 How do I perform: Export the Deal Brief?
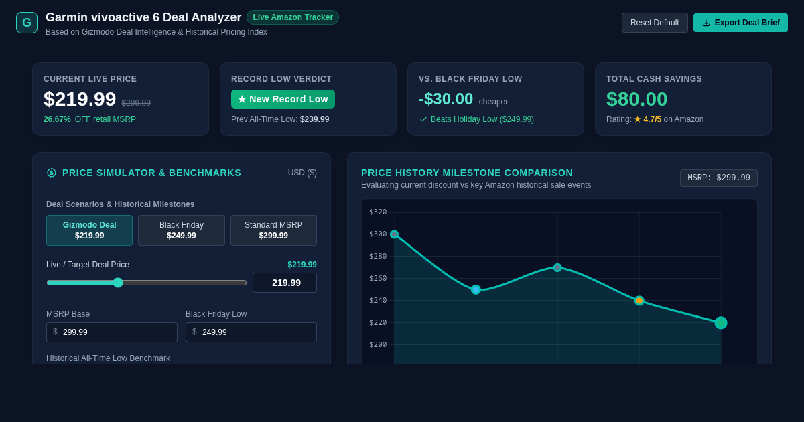(x=740, y=23)
